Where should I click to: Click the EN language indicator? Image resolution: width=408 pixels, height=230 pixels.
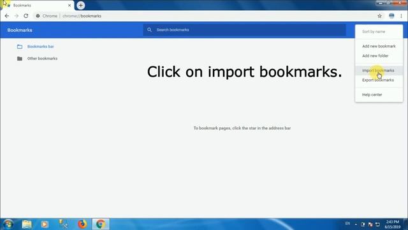[x=347, y=224]
